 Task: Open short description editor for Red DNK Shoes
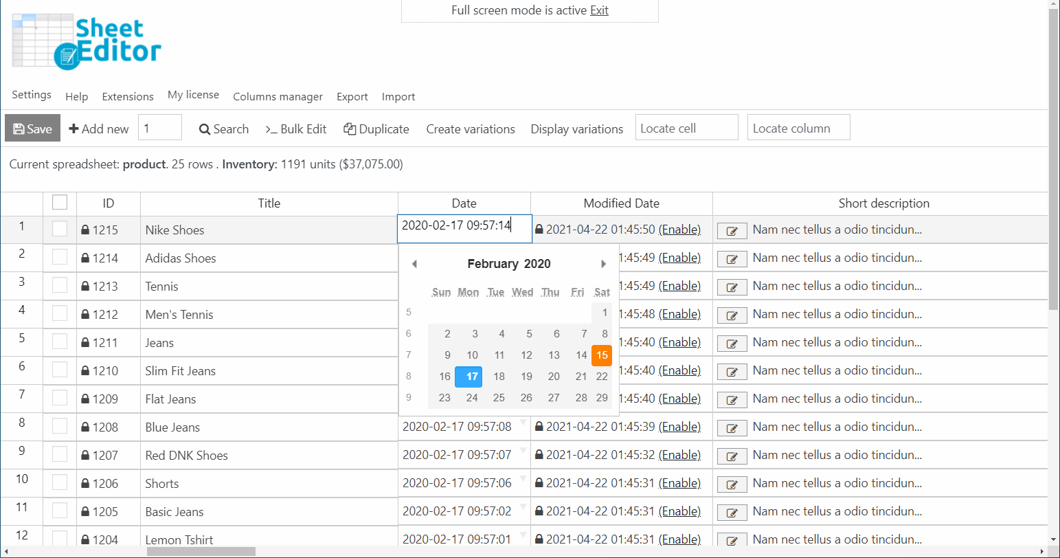coord(732,456)
